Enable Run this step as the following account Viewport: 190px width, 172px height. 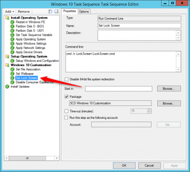66,118
